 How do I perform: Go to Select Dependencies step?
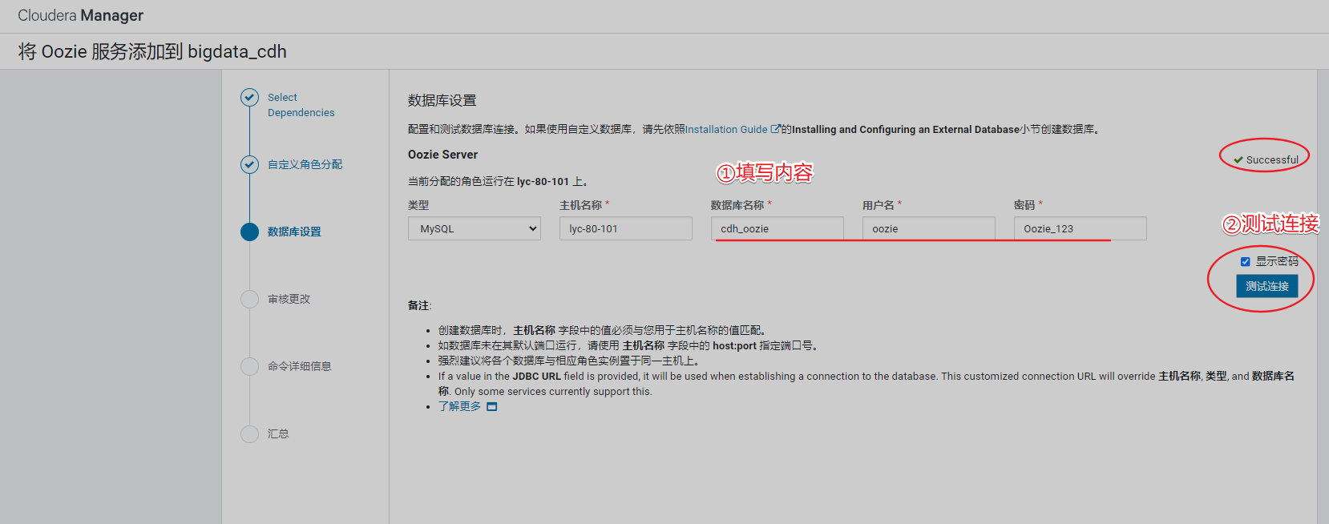[301, 105]
